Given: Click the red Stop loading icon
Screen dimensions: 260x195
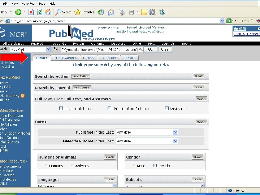Looking at the screenshot, I should [31, 12].
